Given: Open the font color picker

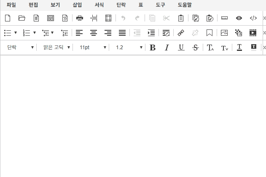Looking at the screenshot, I should coord(239,48).
